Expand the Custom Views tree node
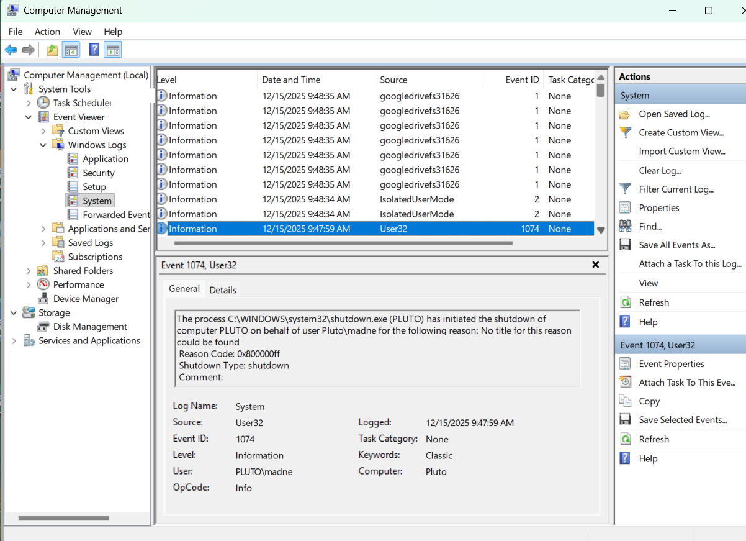 pyautogui.click(x=43, y=131)
